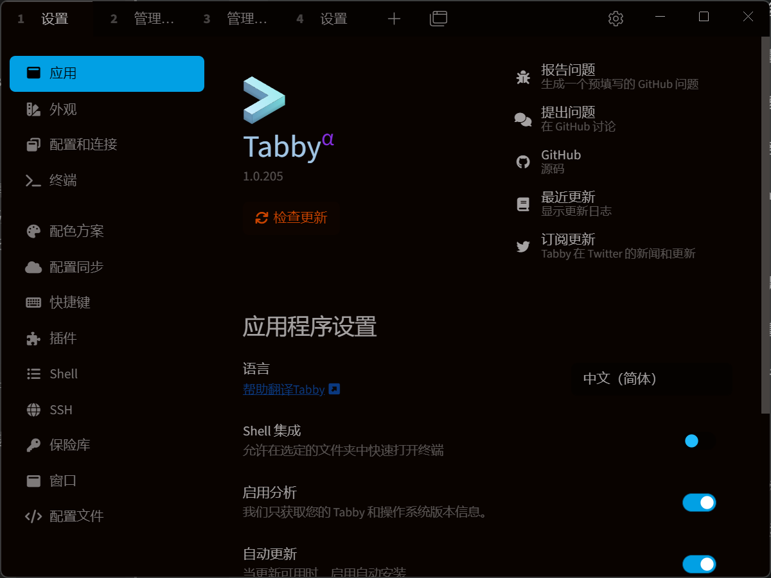Click external link icon after 帮助翻译Tabby
Image resolution: width=771 pixels, height=578 pixels.
click(x=334, y=389)
